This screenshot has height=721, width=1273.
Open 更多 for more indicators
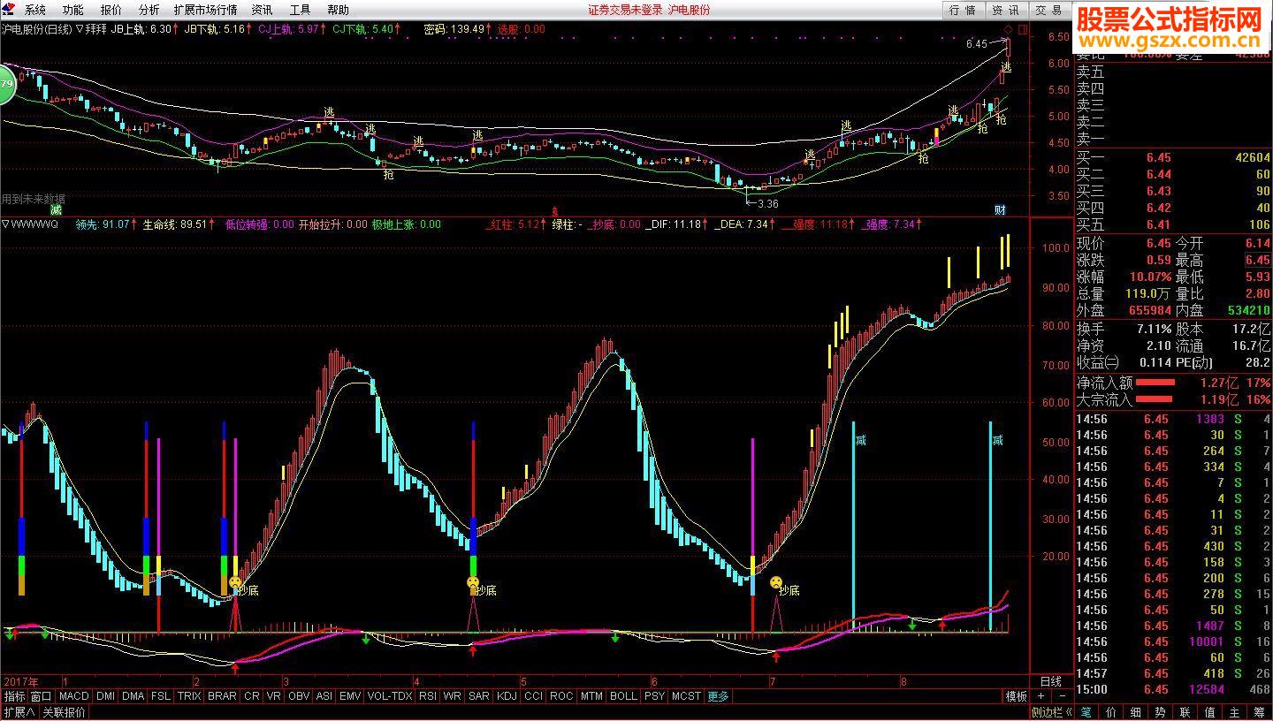[718, 696]
